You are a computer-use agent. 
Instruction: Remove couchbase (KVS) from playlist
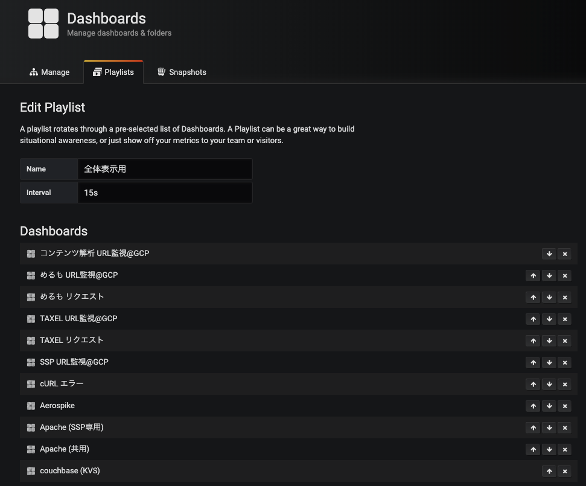coord(565,472)
